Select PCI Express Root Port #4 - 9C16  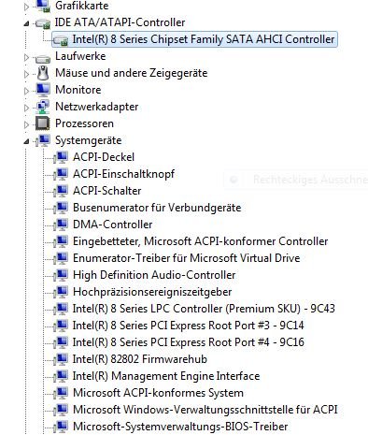point(188,342)
